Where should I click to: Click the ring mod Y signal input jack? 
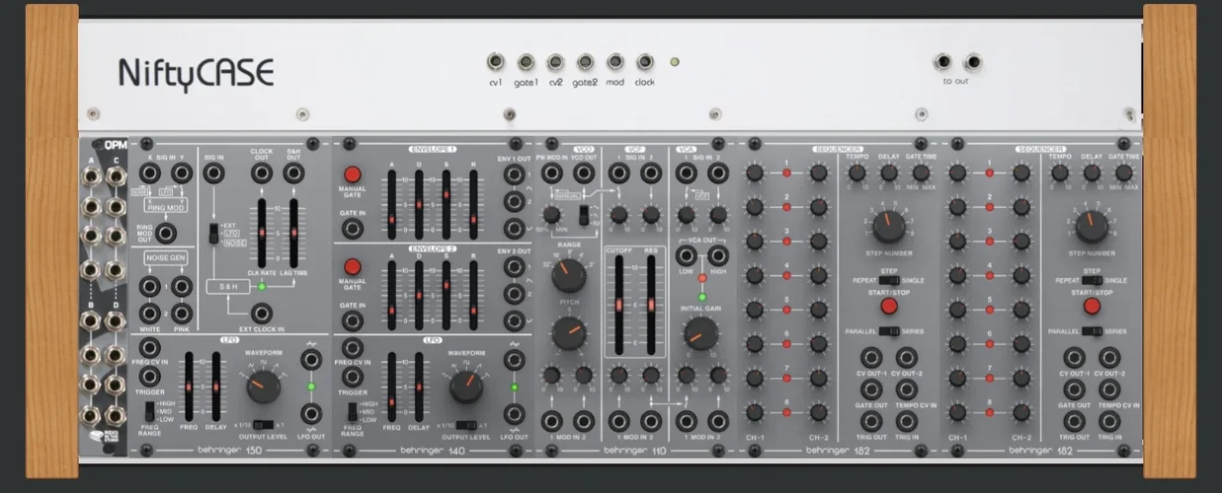pos(182,174)
